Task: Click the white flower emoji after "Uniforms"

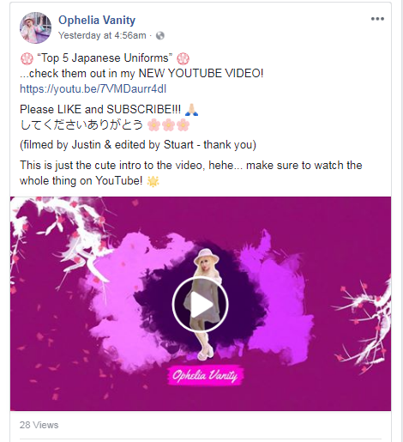Action: pos(183,58)
